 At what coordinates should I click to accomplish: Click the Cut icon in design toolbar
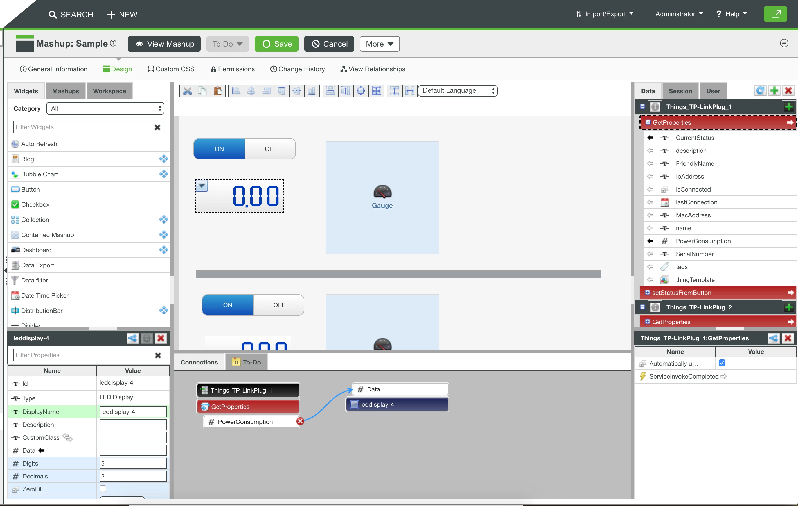pyautogui.click(x=187, y=91)
